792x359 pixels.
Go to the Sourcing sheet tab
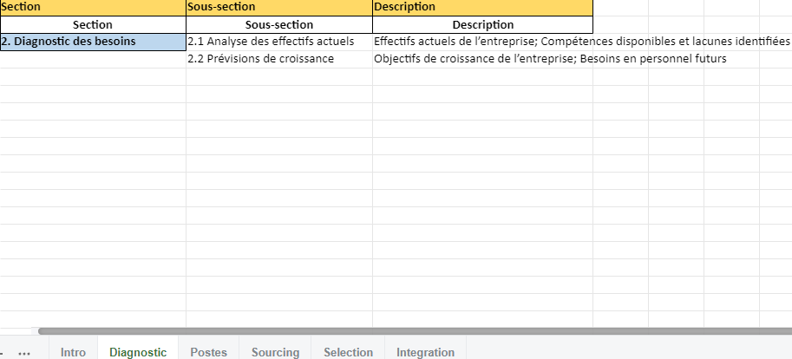coord(275,352)
